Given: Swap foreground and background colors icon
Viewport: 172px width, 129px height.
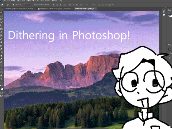Looking at the screenshot, I should pyautogui.click(x=2, y=85).
